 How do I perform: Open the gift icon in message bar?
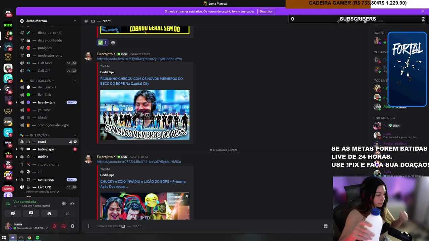click(325, 226)
